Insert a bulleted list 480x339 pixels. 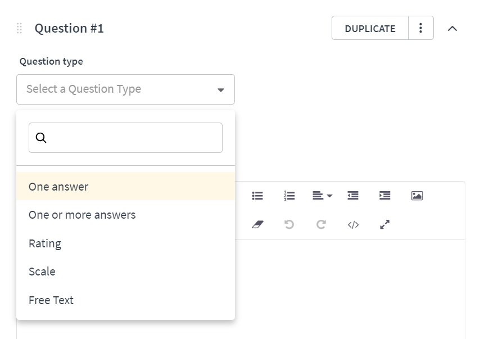[257, 196]
